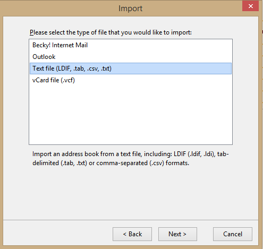Go to previous step with < Back
Screen dimensions: 263x249
(132, 234)
